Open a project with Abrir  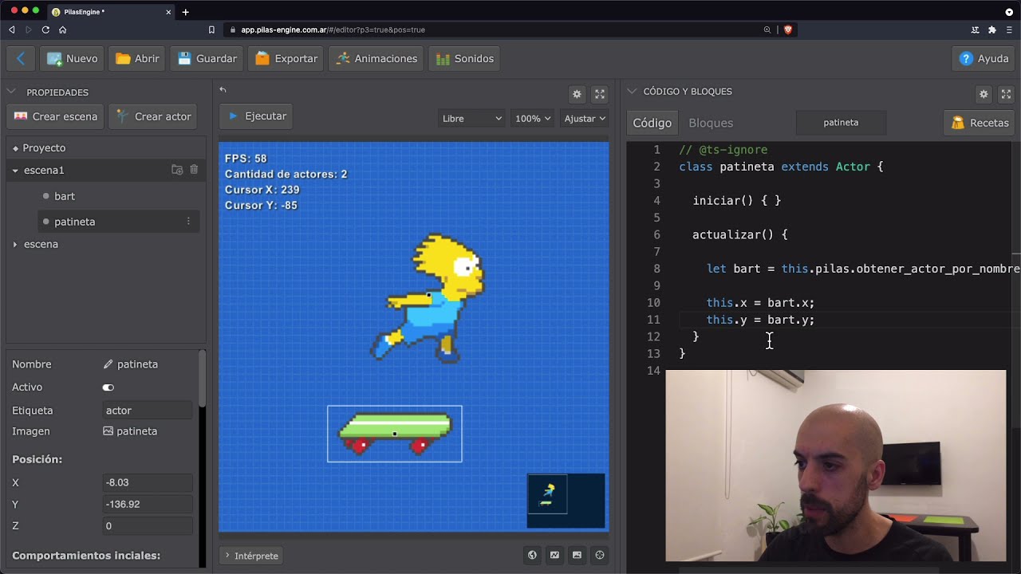click(138, 58)
